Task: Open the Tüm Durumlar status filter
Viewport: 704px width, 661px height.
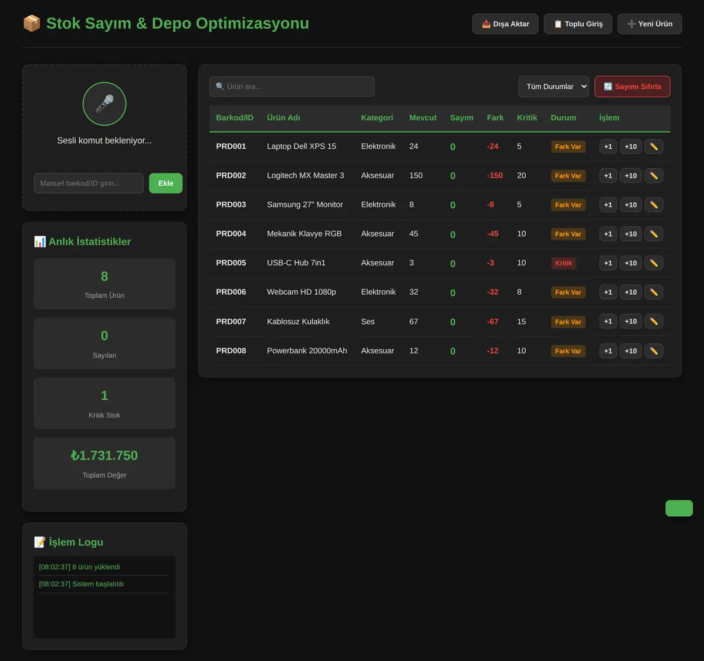Action: pyautogui.click(x=553, y=87)
